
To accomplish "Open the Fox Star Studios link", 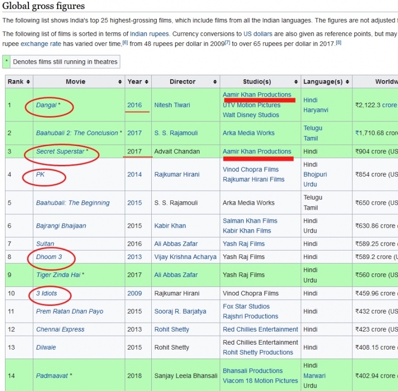I will tap(246, 306).
